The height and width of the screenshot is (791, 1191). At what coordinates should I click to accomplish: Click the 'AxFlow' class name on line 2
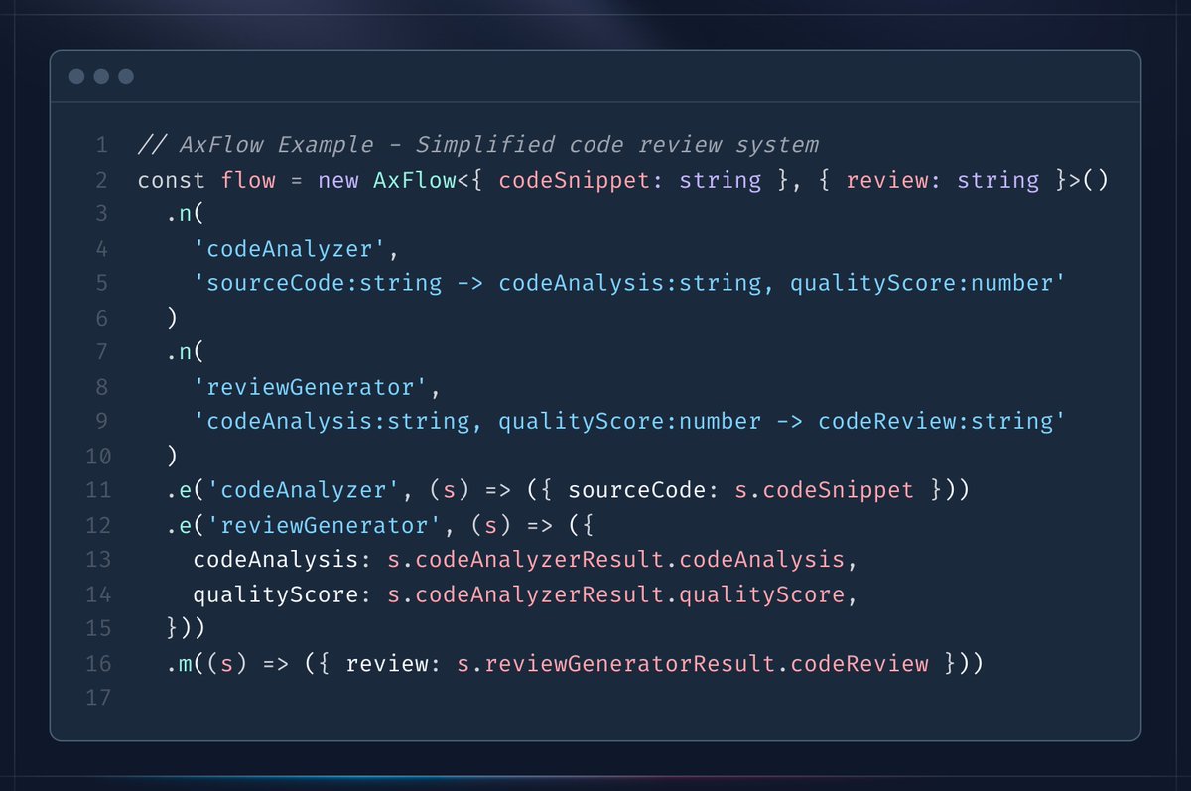click(415, 181)
